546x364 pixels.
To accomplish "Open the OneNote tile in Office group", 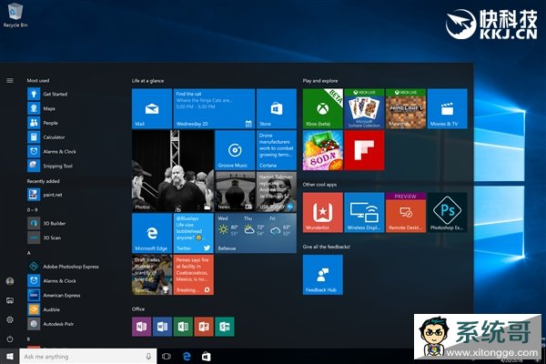I will (x=141, y=327).
